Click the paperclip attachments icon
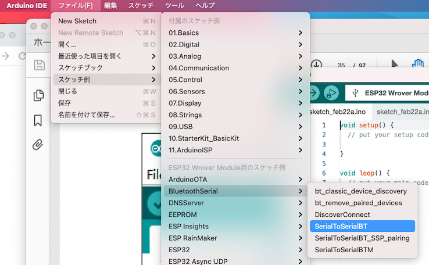Screen dimensions: 429x265 (x=38, y=145)
